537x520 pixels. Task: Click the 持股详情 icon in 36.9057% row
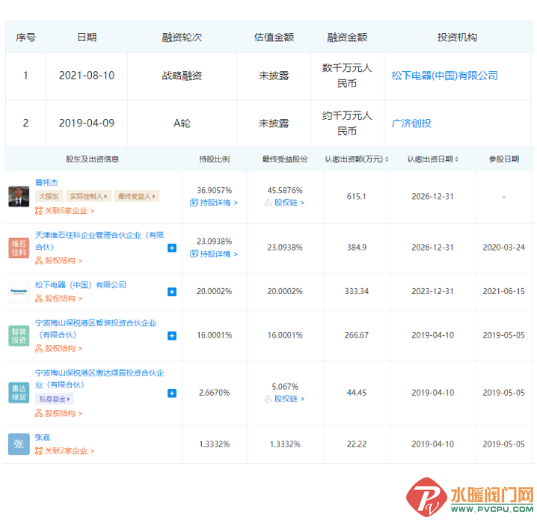(x=194, y=203)
